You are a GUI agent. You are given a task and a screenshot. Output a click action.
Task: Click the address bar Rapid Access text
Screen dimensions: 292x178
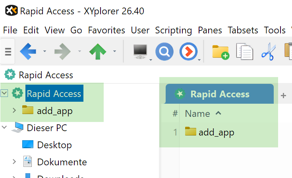click(x=46, y=75)
